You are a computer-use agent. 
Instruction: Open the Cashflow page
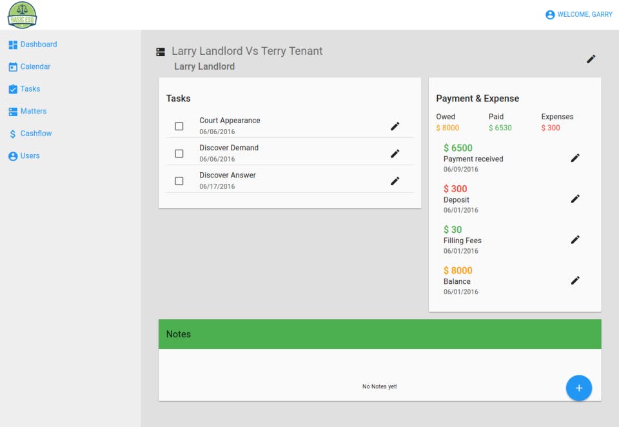point(35,134)
